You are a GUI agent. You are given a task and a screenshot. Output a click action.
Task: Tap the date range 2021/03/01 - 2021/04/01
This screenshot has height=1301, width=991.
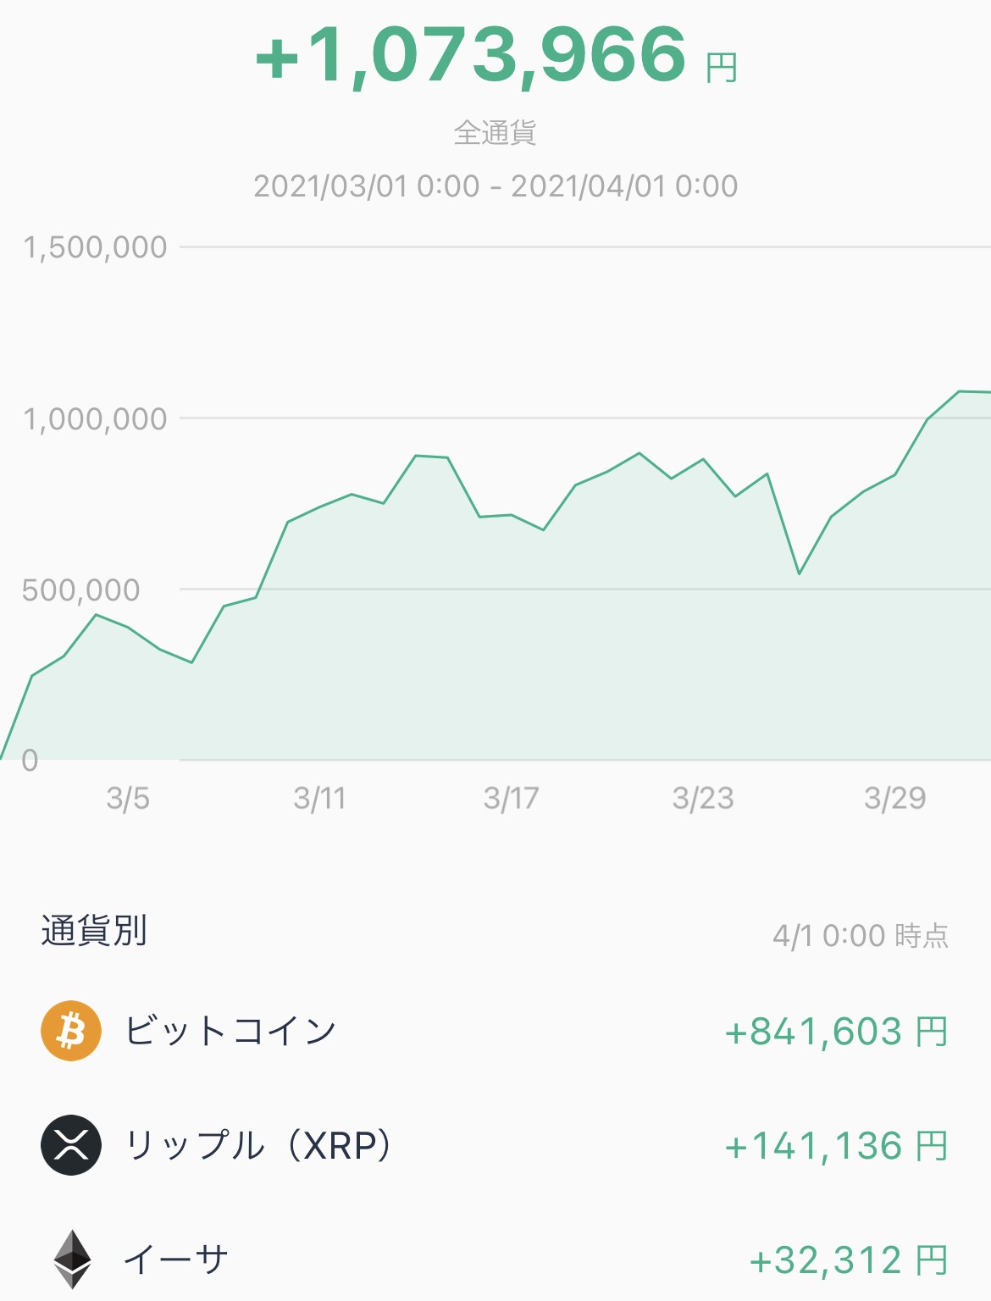(x=495, y=185)
